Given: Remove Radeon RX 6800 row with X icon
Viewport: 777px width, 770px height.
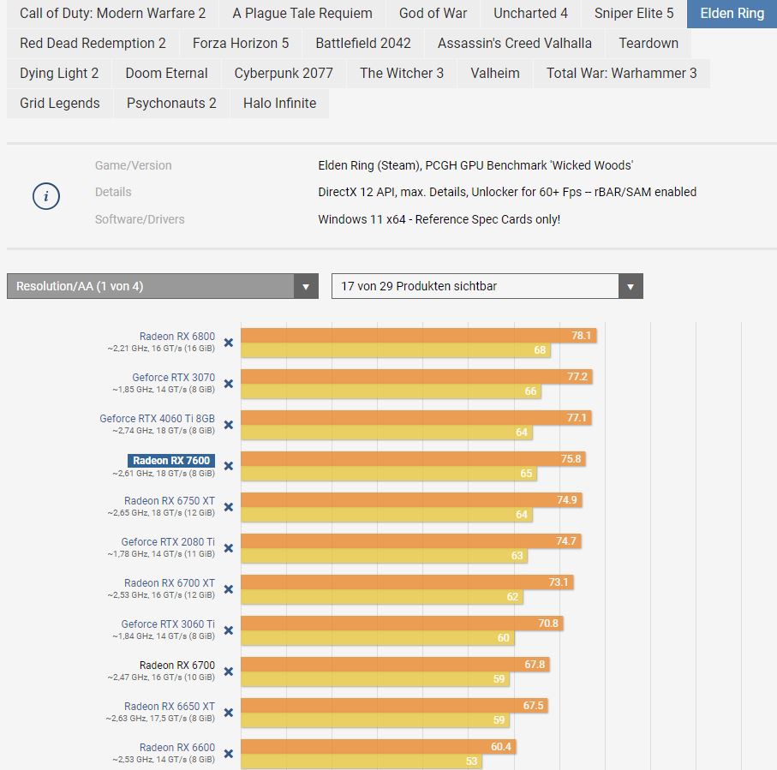Looking at the screenshot, I should tap(229, 343).
